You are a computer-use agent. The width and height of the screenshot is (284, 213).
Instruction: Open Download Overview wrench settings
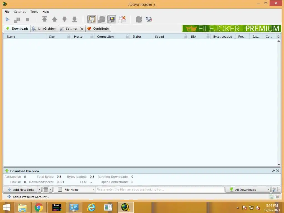click(273, 171)
